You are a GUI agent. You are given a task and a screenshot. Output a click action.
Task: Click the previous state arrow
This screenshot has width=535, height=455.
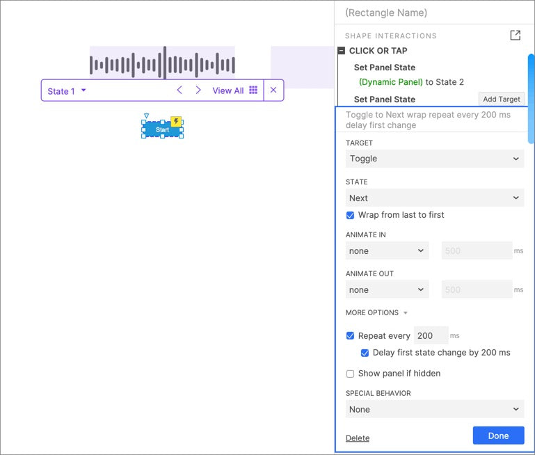pos(179,90)
